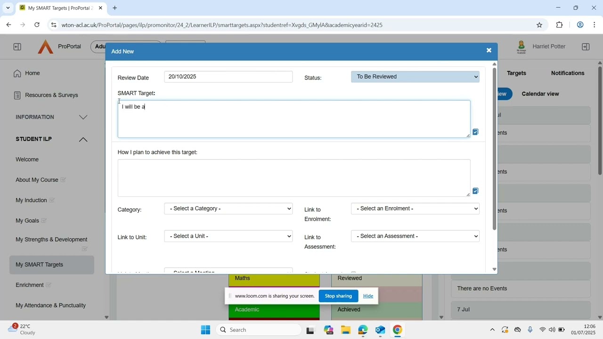The width and height of the screenshot is (603, 339).
Task: Expand the INFORMATION section
Action: (83, 117)
